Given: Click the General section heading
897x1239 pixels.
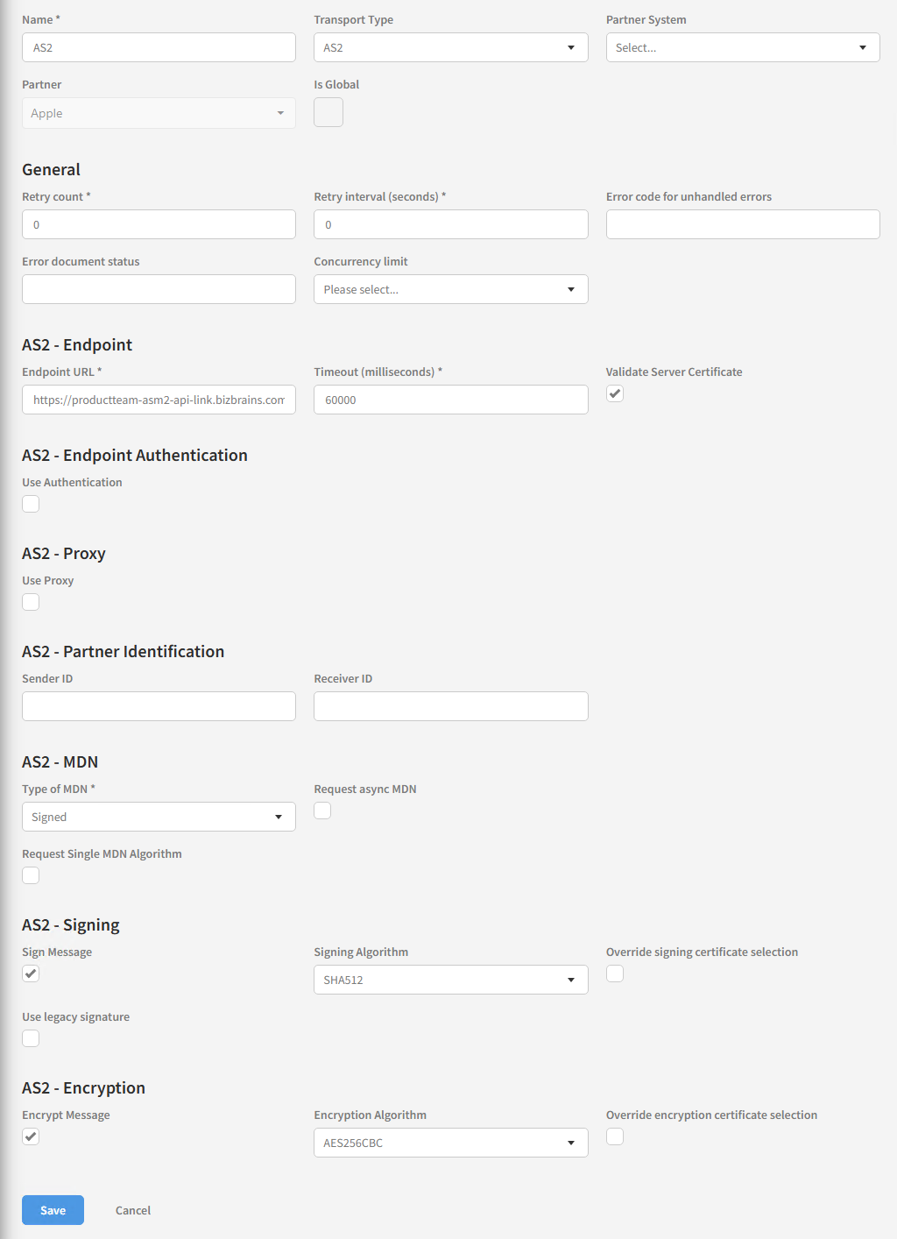Looking at the screenshot, I should pos(51,170).
